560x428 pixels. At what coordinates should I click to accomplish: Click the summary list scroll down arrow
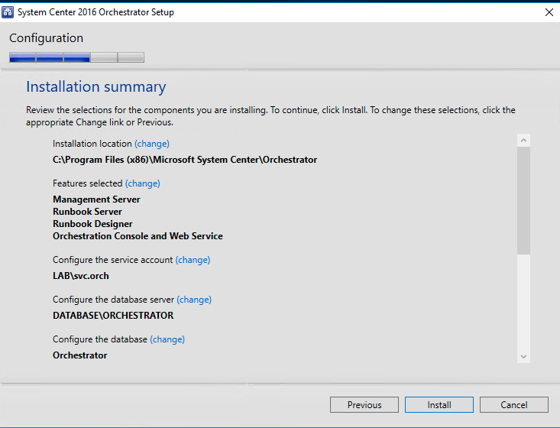pyautogui.click(x=523, y=356)
